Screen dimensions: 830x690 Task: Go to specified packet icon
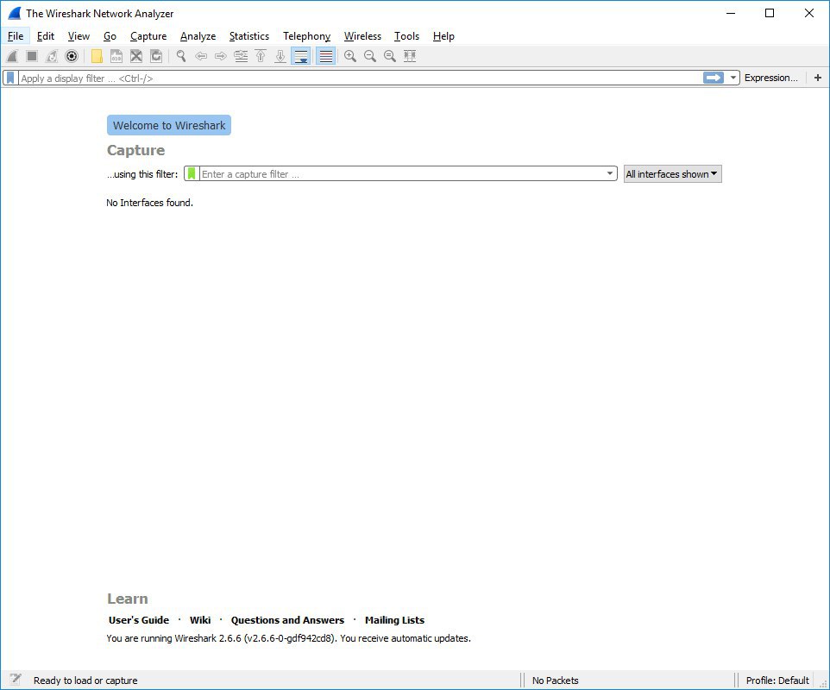(241, 56)
